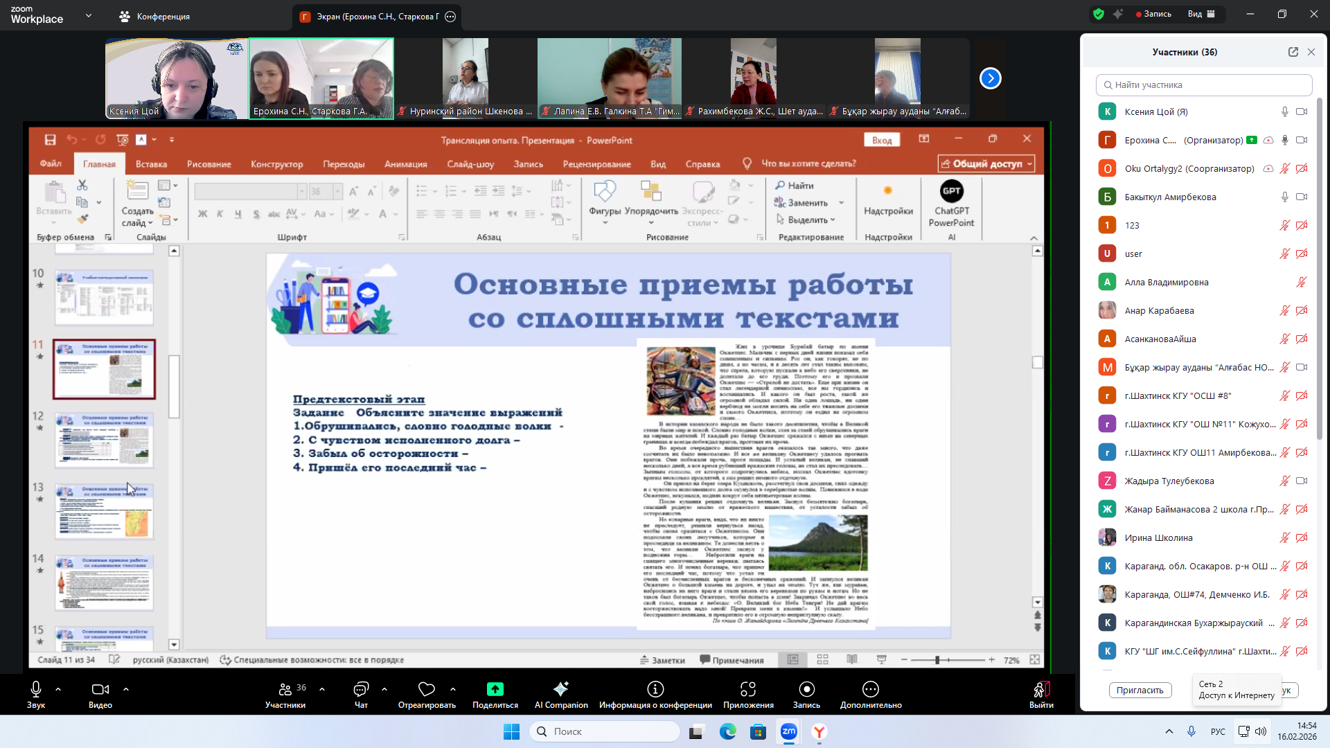Click the Пригласить button
This screenshot has height=748, width=1330.
pyautogui.click(x=1140, y=691)
